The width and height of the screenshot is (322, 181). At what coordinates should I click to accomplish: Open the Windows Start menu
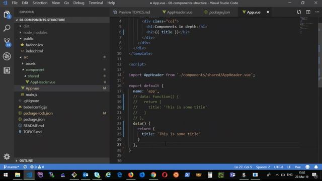[6, 175]
